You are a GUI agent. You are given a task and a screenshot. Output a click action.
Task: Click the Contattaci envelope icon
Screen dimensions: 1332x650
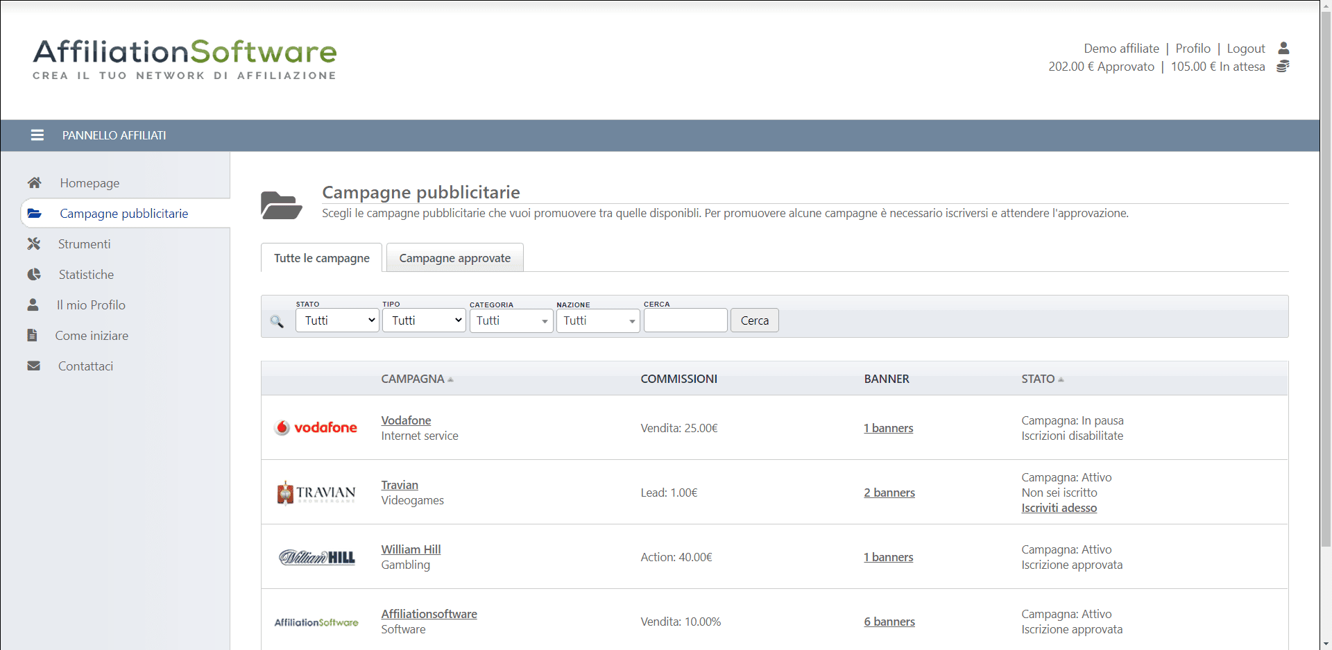click(33, 366)
